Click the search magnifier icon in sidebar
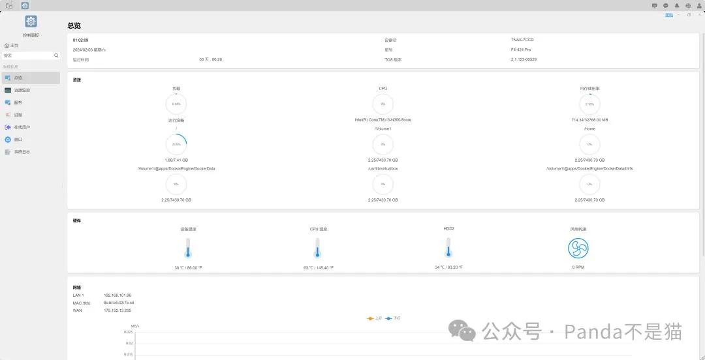This screenshot has height=360, width=705. [x=56, y=55]
